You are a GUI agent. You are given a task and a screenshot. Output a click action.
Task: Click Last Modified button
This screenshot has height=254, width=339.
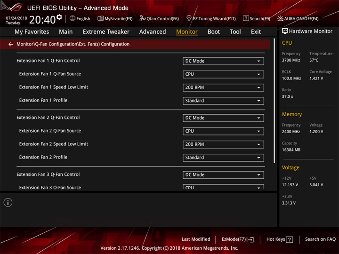point(196,239)
